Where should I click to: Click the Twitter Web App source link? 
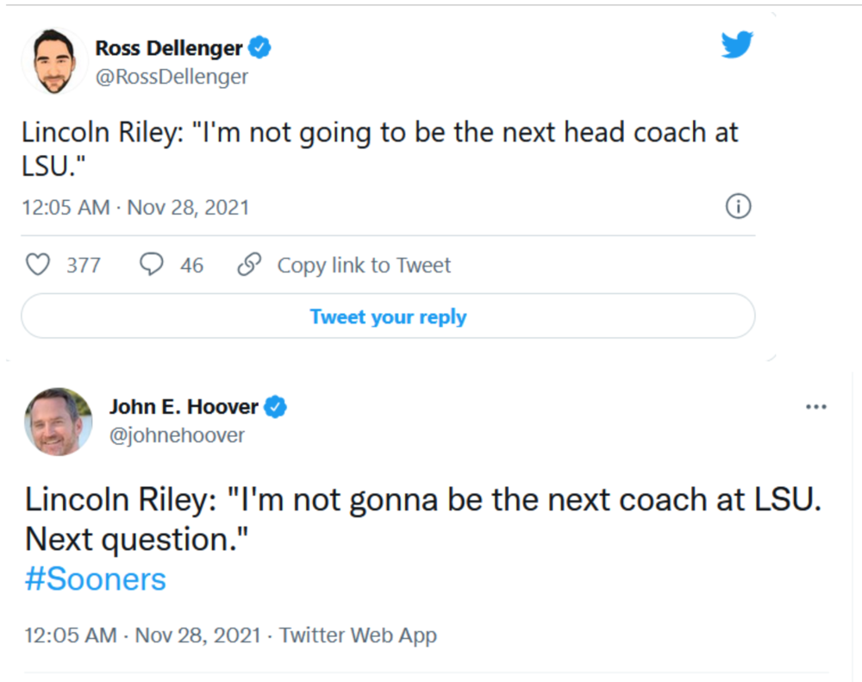(358, 635)
